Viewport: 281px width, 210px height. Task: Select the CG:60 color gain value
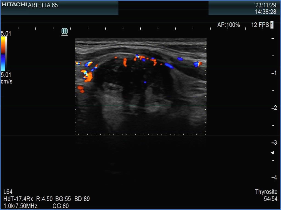click(x=61, y=206)
